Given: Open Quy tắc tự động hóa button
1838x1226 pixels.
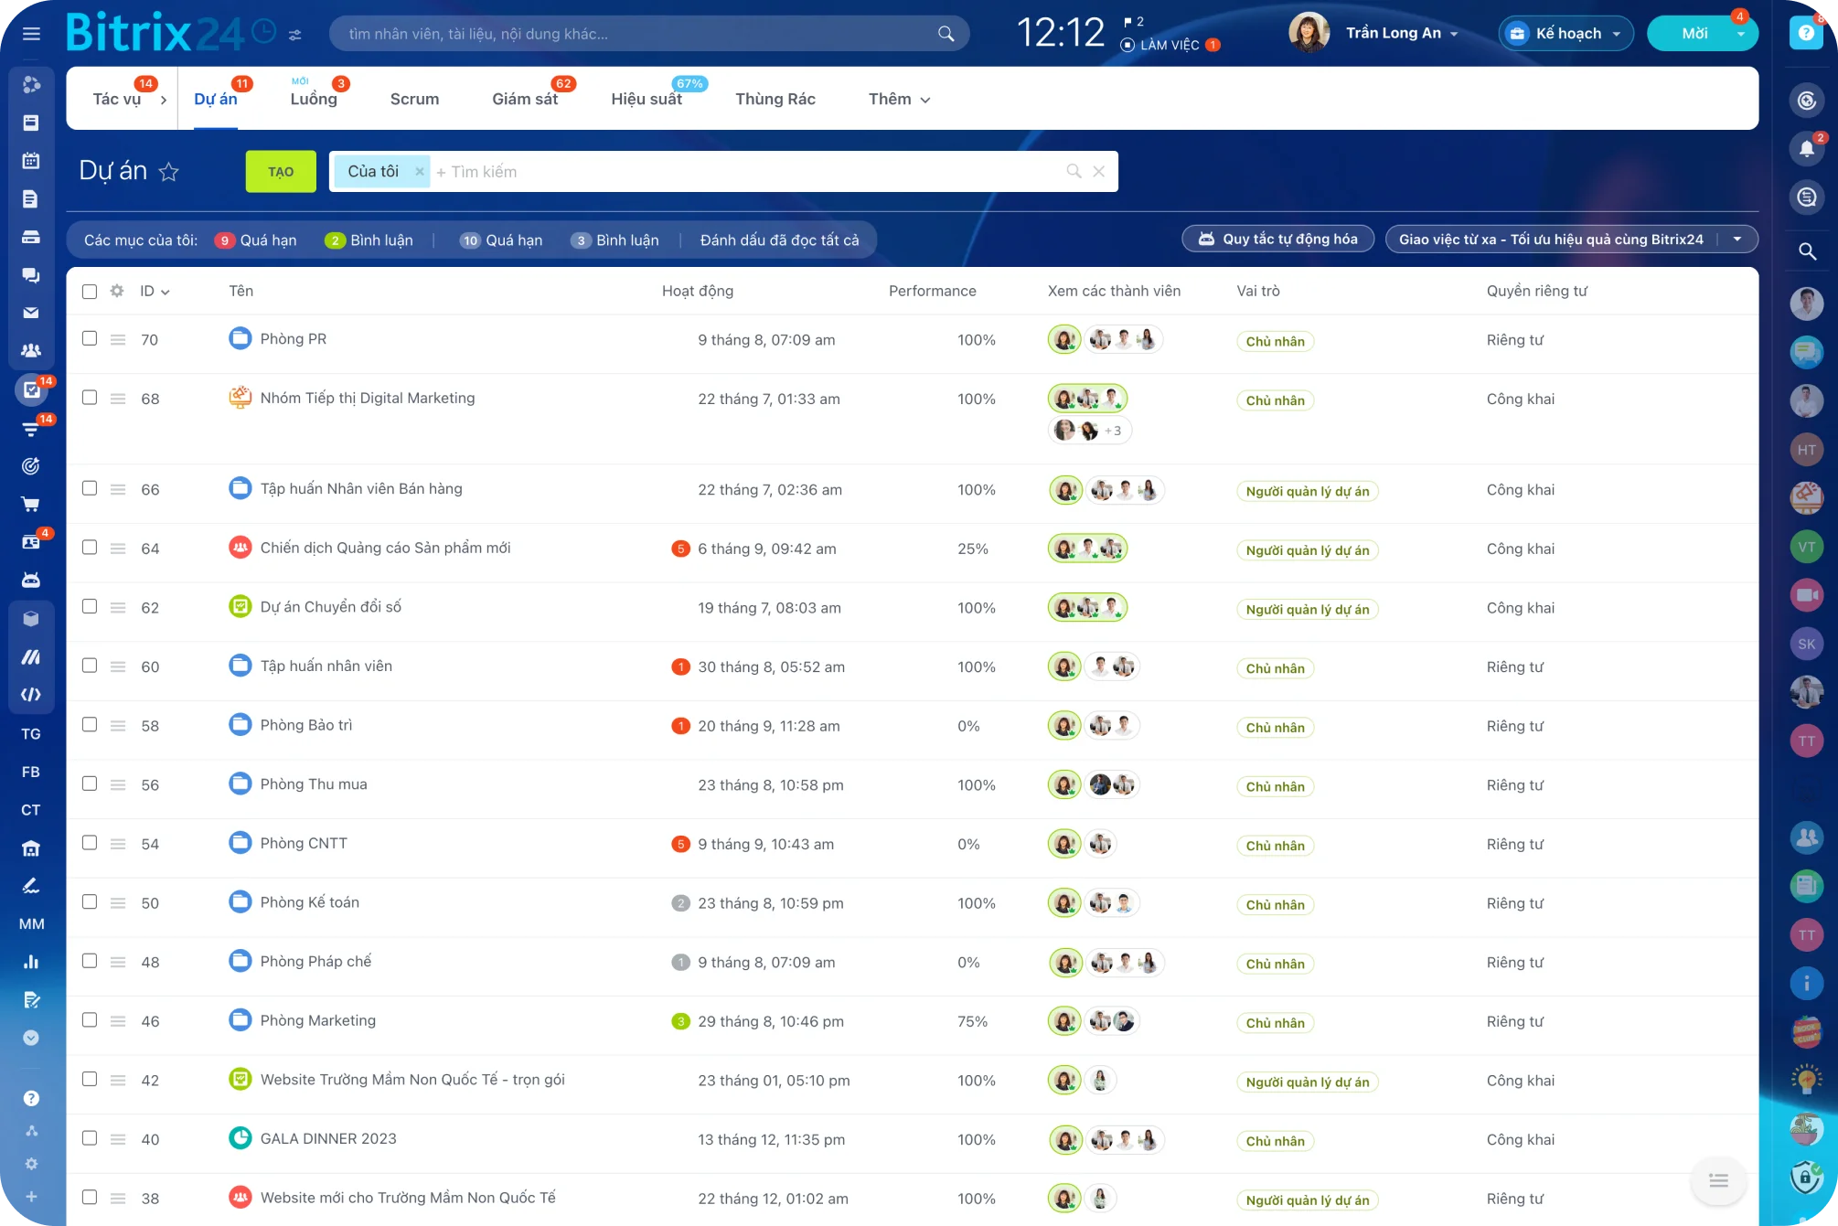Looking at the screenshot, I should pyautogui.click(x=1277, y=240).
